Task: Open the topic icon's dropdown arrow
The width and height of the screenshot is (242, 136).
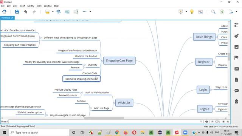Action: tap(53, 12)
